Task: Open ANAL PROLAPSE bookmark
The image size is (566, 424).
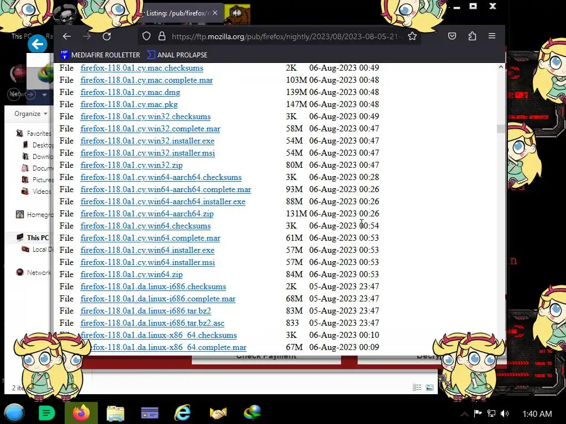Action: click(177, 55)
